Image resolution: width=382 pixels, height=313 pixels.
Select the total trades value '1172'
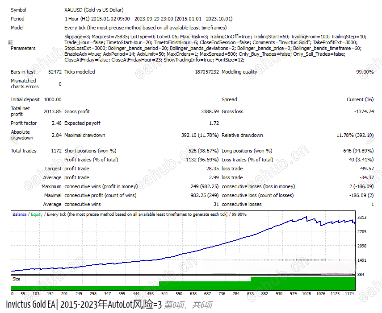56,151
